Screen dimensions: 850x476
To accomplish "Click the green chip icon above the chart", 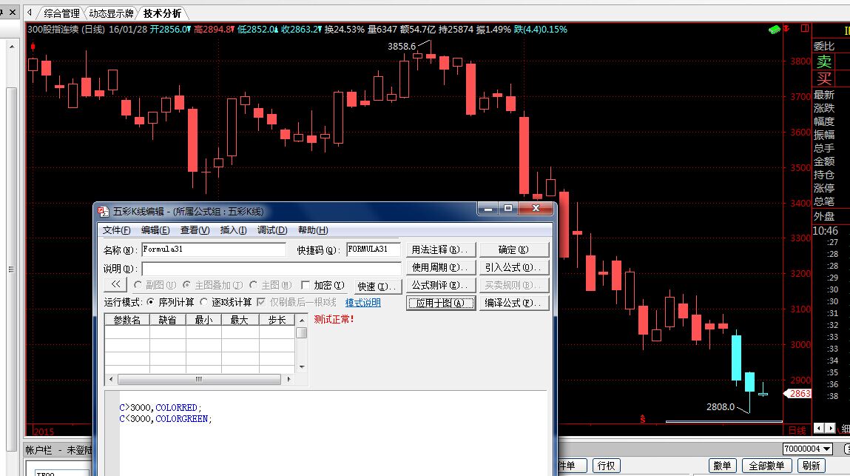I will coord(774,30).
